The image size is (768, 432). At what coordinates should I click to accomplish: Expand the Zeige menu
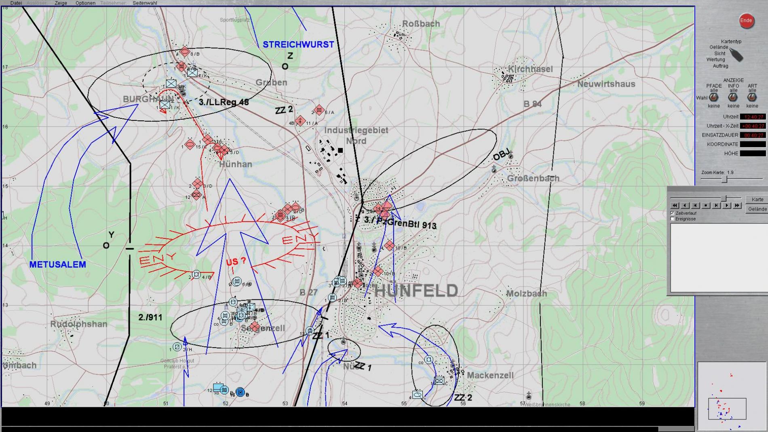click(61, 3)
